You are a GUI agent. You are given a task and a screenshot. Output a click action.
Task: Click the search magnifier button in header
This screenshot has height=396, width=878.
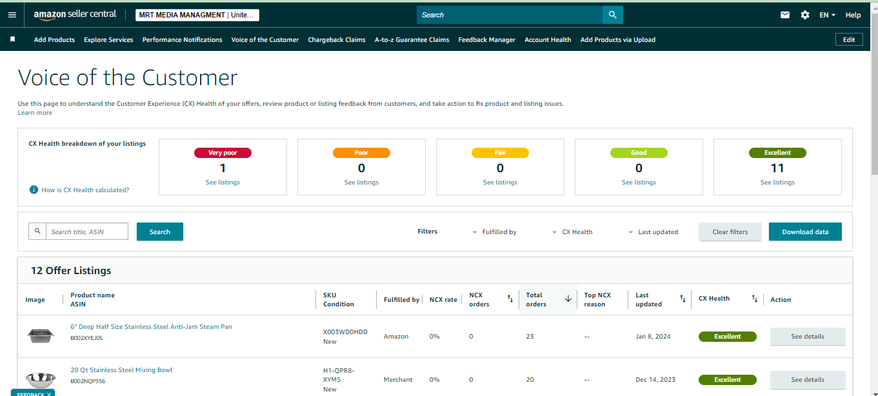point(612,15)
